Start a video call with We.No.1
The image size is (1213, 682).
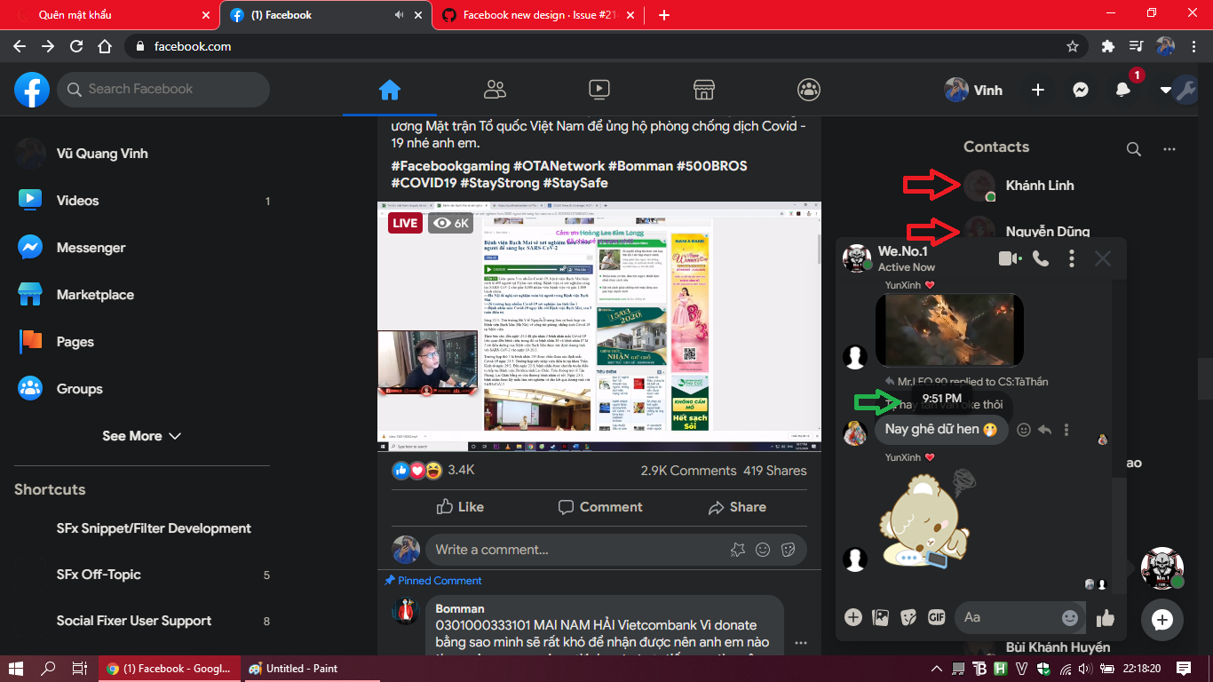click(x=1008, y=257)
